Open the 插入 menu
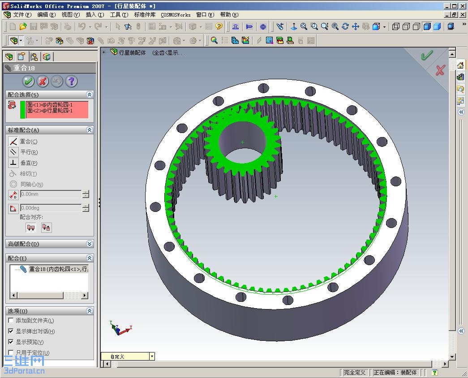 coord(94,15)
